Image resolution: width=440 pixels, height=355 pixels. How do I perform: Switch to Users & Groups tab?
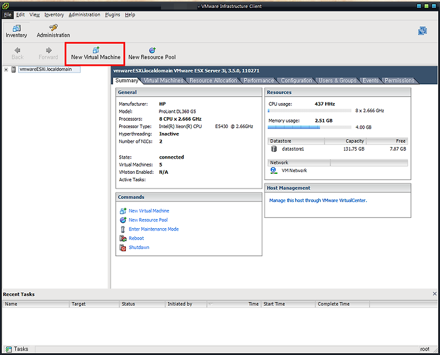pos(337,81)
